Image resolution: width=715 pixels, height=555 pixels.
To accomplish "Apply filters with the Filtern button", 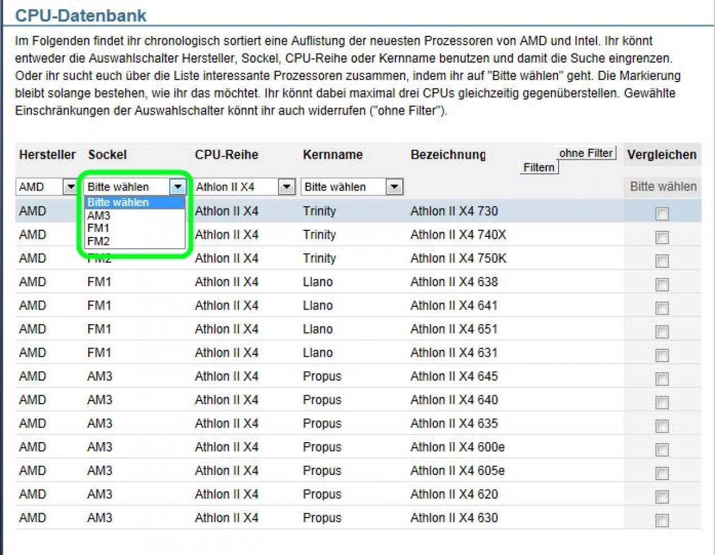I will click(x=539, y=167).
